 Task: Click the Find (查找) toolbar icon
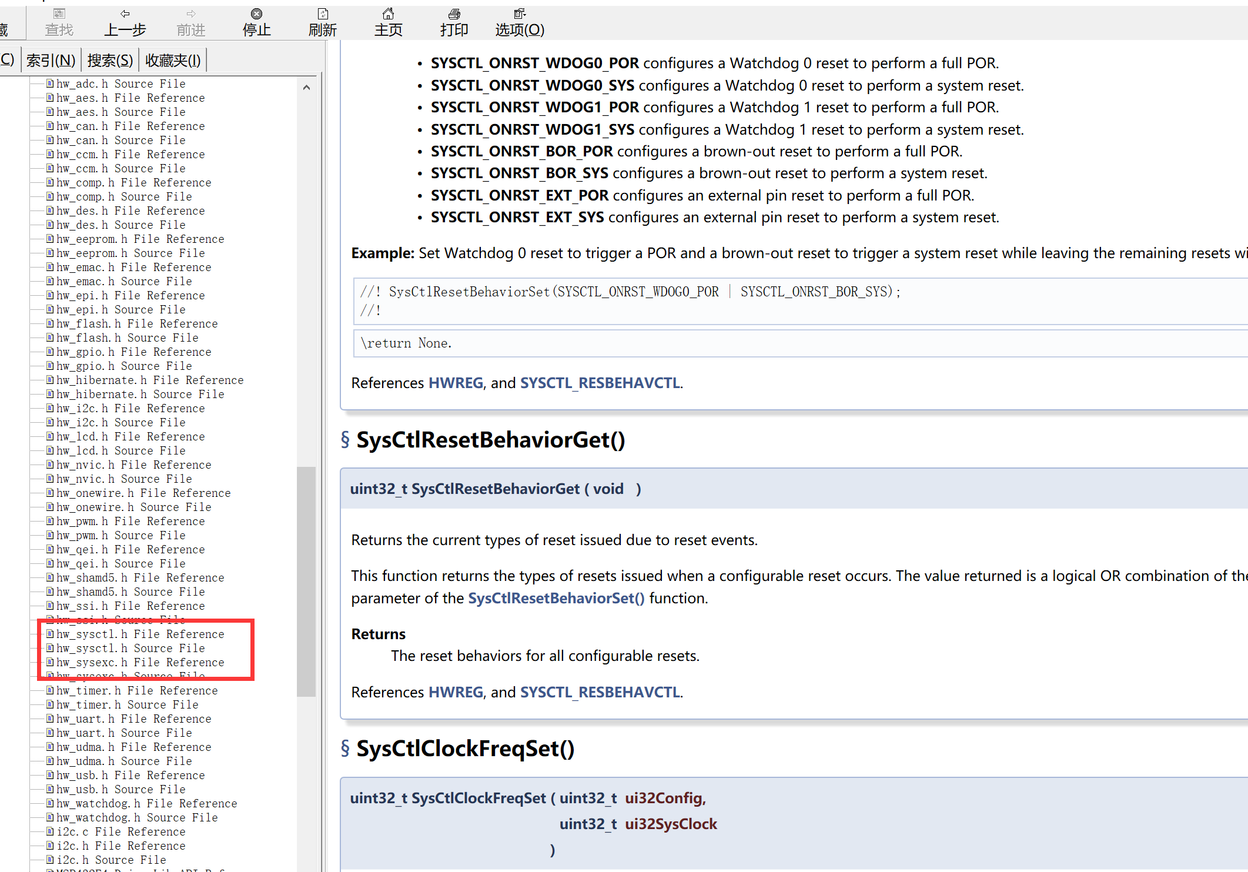tap(59, 22)
